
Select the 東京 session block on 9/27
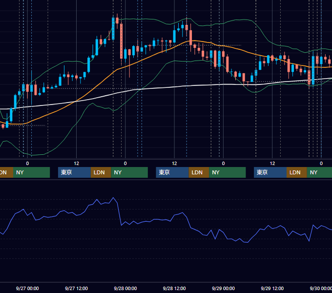point(74,172)
